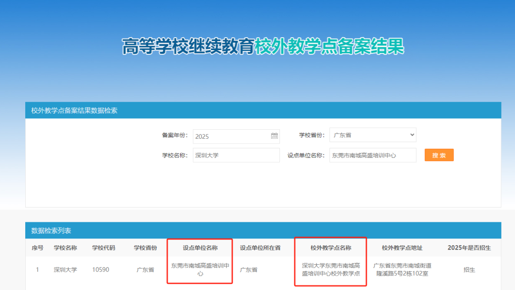Click the 设点单位所在省 column header
Viewport: 515px width, 290px height.
point(260,248)
